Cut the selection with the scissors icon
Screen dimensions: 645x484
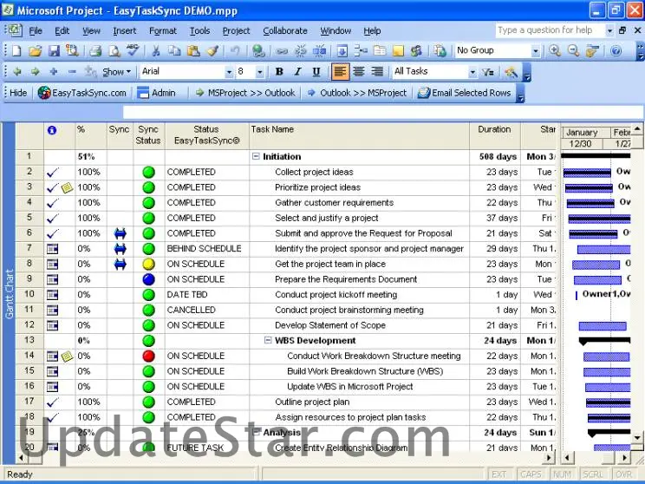[x=155, y=51]
